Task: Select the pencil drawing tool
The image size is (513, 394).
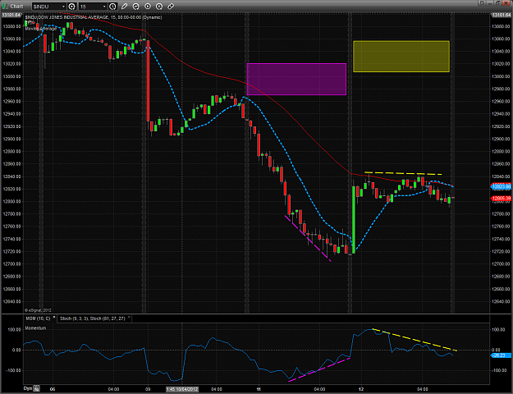Action: click(124, 7)
